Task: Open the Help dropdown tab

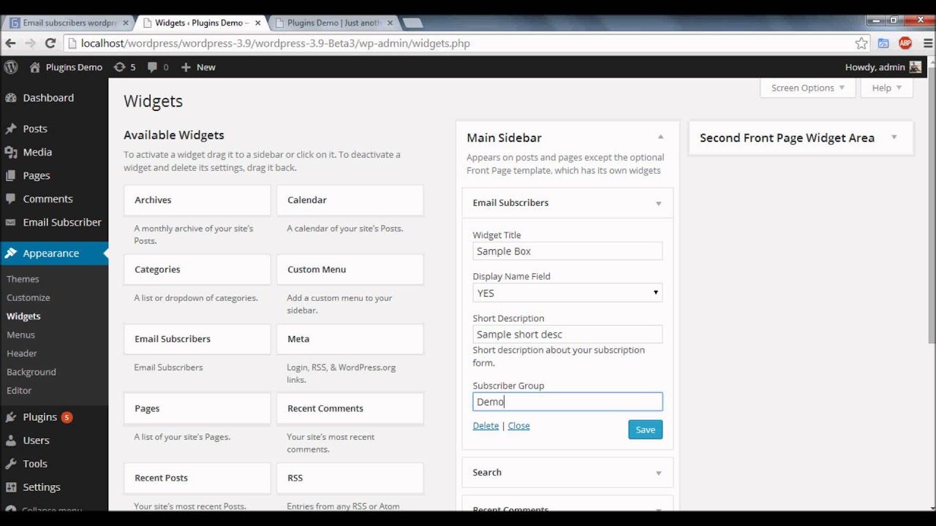Action: [887, 88]
